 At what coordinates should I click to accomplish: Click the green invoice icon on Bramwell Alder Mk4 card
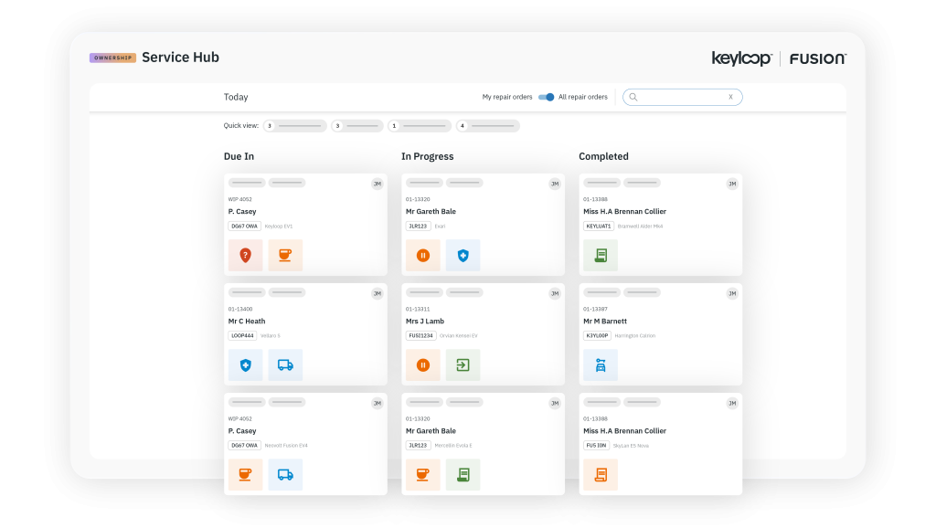click(600, 256)
